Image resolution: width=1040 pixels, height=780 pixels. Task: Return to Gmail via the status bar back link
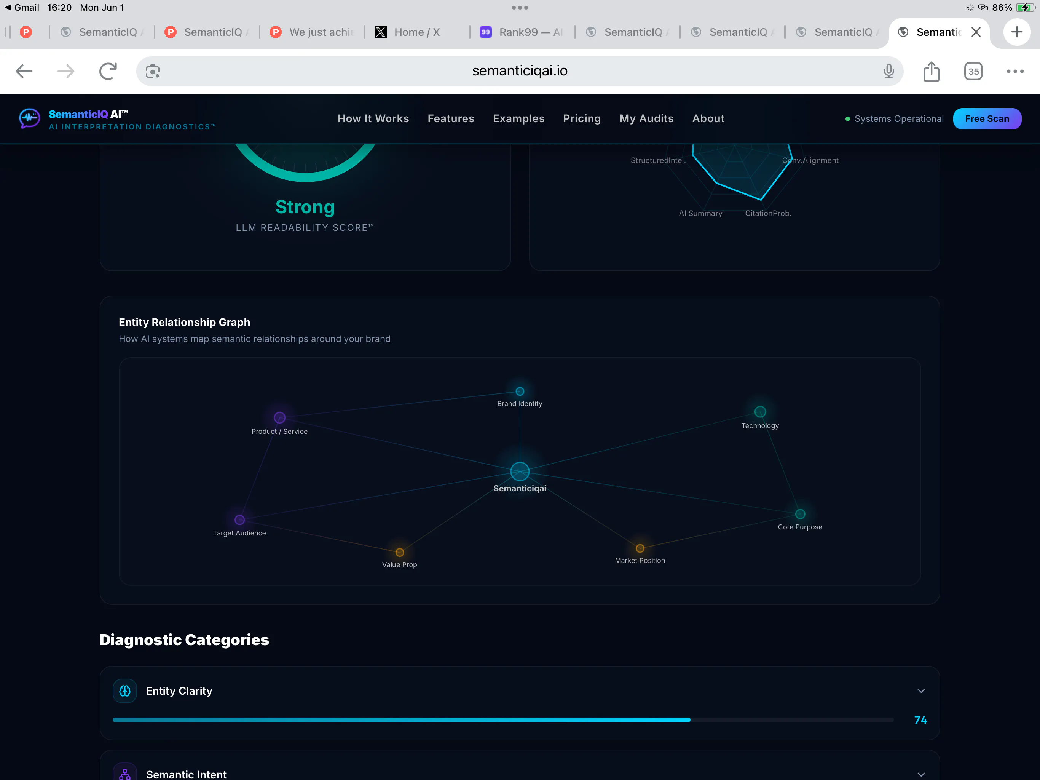22,8
